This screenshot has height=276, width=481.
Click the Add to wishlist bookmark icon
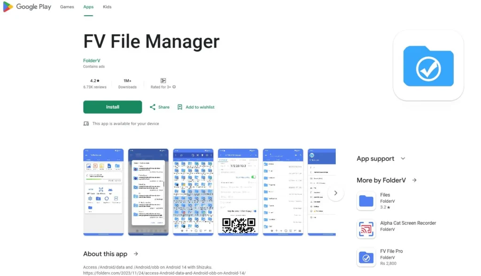[x=180, y=107]
